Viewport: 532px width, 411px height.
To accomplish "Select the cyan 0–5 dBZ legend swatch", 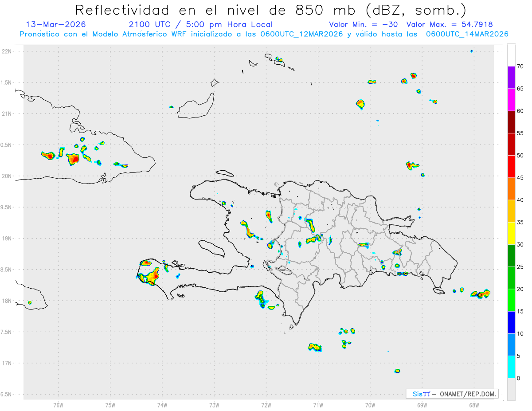I will [511, 367].
